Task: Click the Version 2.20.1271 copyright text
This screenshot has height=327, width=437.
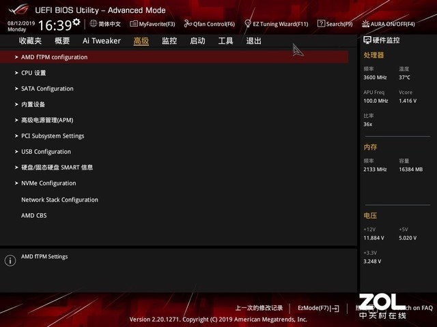Action: (x=218, y=320)
